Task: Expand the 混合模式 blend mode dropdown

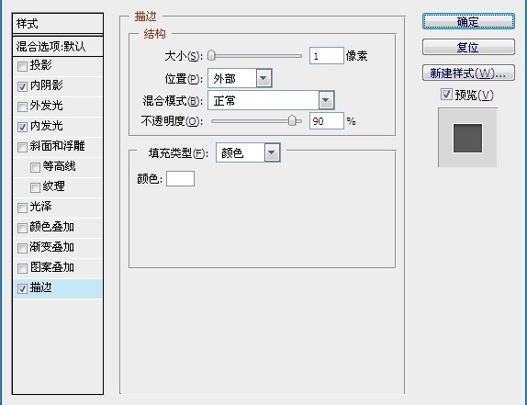Action: (x=271, y=100)
